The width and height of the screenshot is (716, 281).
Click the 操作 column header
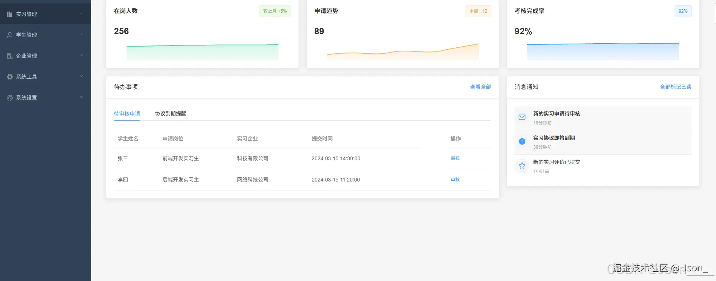455,139
